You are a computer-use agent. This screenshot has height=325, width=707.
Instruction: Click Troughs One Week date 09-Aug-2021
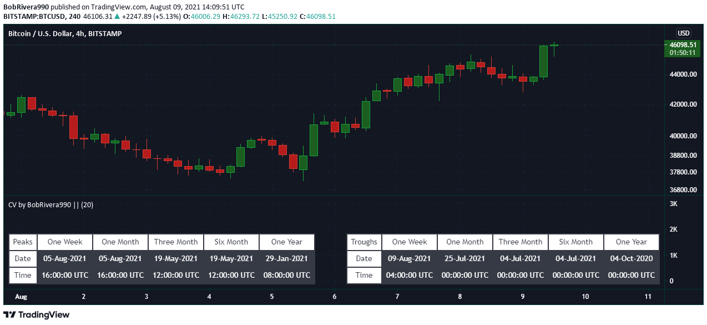point(410,258)
